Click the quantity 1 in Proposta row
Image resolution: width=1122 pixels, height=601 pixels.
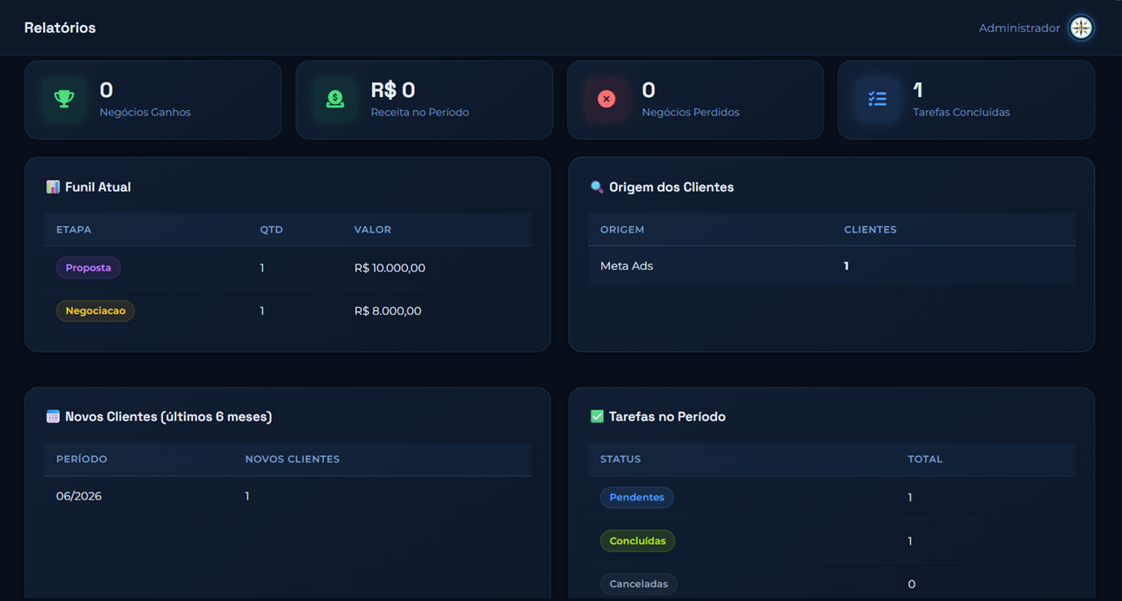(x=262, y=268)
